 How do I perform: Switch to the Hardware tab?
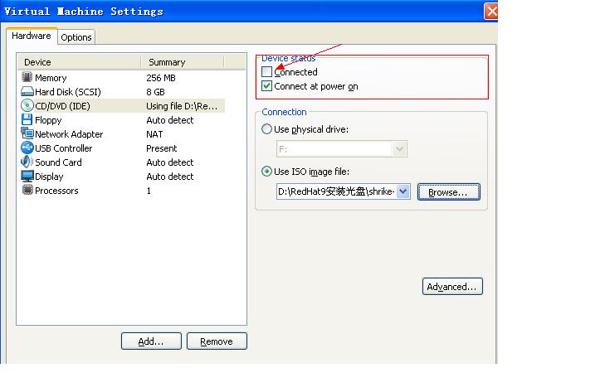click(32, 36)
